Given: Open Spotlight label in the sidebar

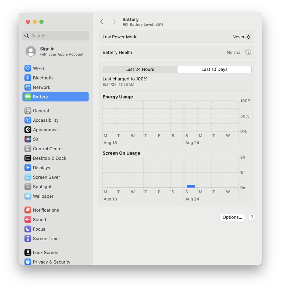Looking at the screenshot, I should [42, 187].
